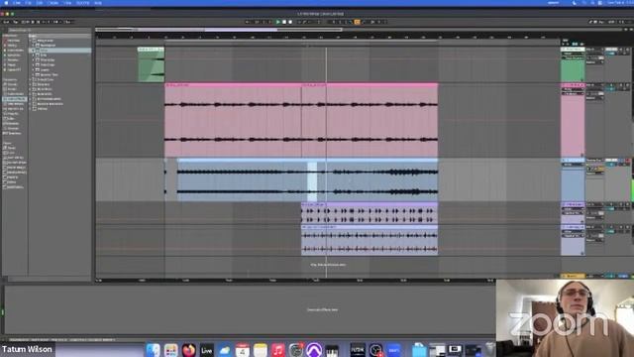Open the Weather cloud icon in Dock
The height and width of the screenshot is (357, 634).
click(224, 350)
